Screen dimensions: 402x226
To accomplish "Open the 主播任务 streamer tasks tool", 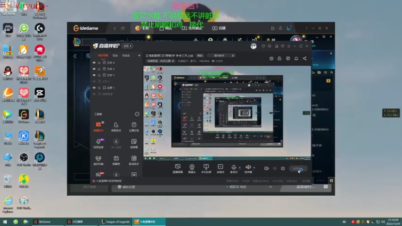I will coord(134,127).
